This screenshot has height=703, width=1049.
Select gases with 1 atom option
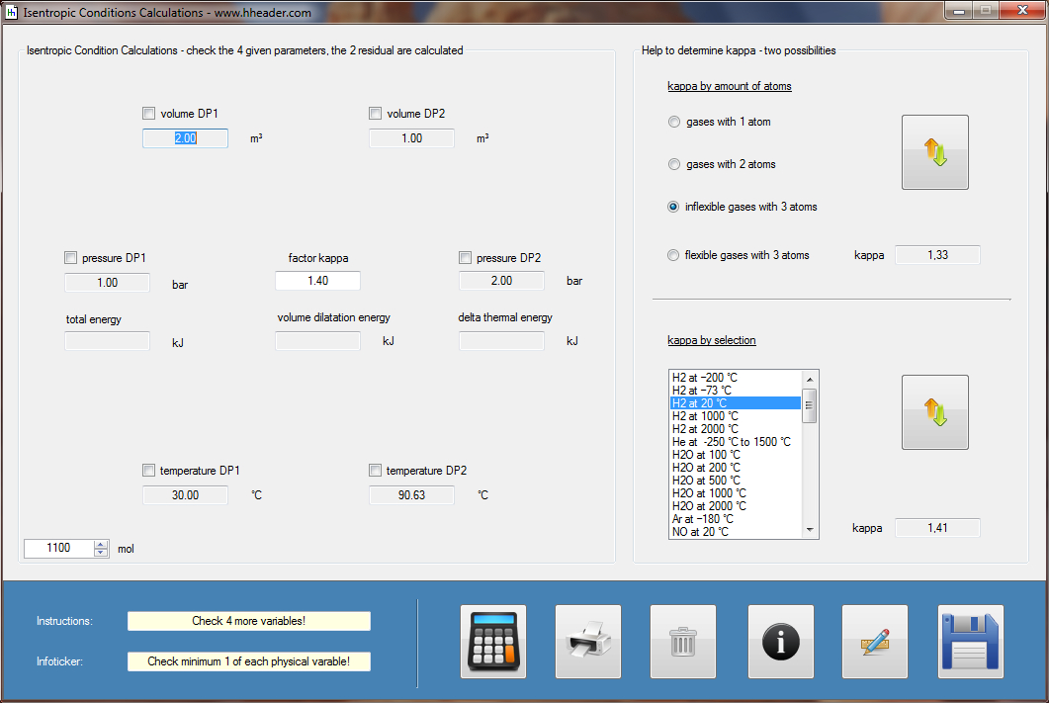click(673, 122)
